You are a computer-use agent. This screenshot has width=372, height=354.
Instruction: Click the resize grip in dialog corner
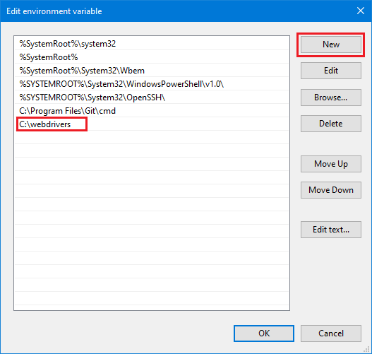[367, 349]
